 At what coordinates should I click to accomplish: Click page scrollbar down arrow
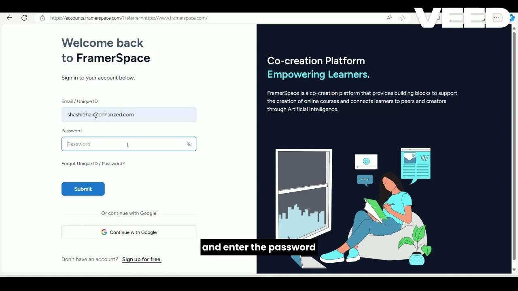click(514, 270)
